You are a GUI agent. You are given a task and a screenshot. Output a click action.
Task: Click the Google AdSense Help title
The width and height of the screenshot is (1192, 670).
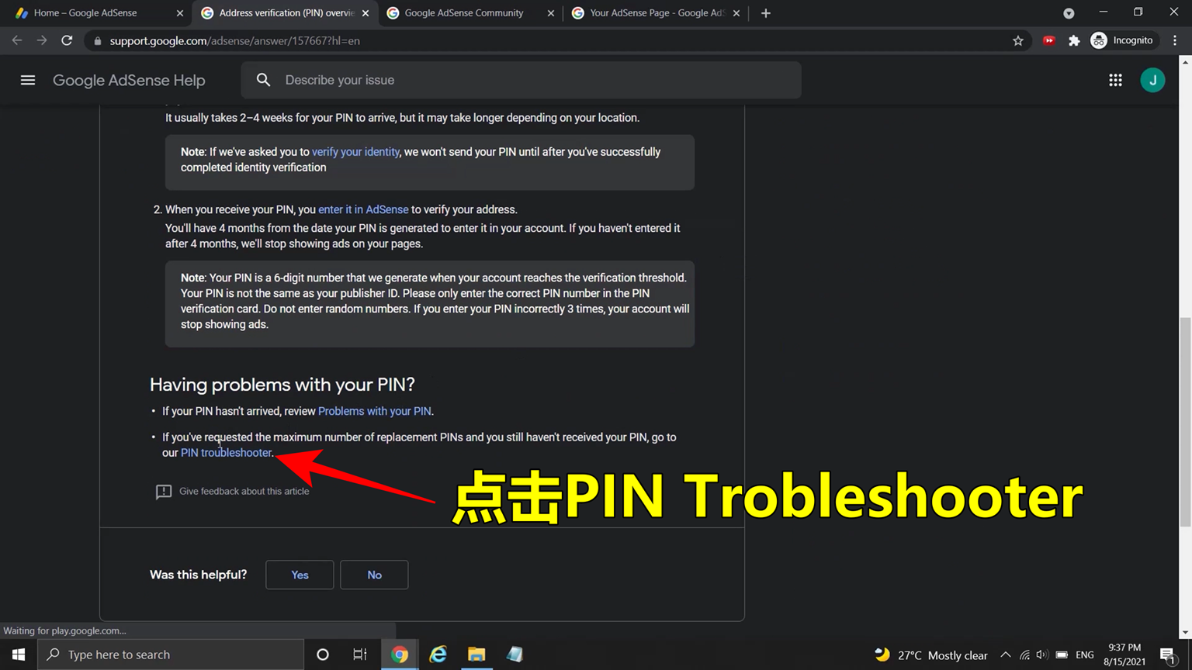click(x=129, y=80)
